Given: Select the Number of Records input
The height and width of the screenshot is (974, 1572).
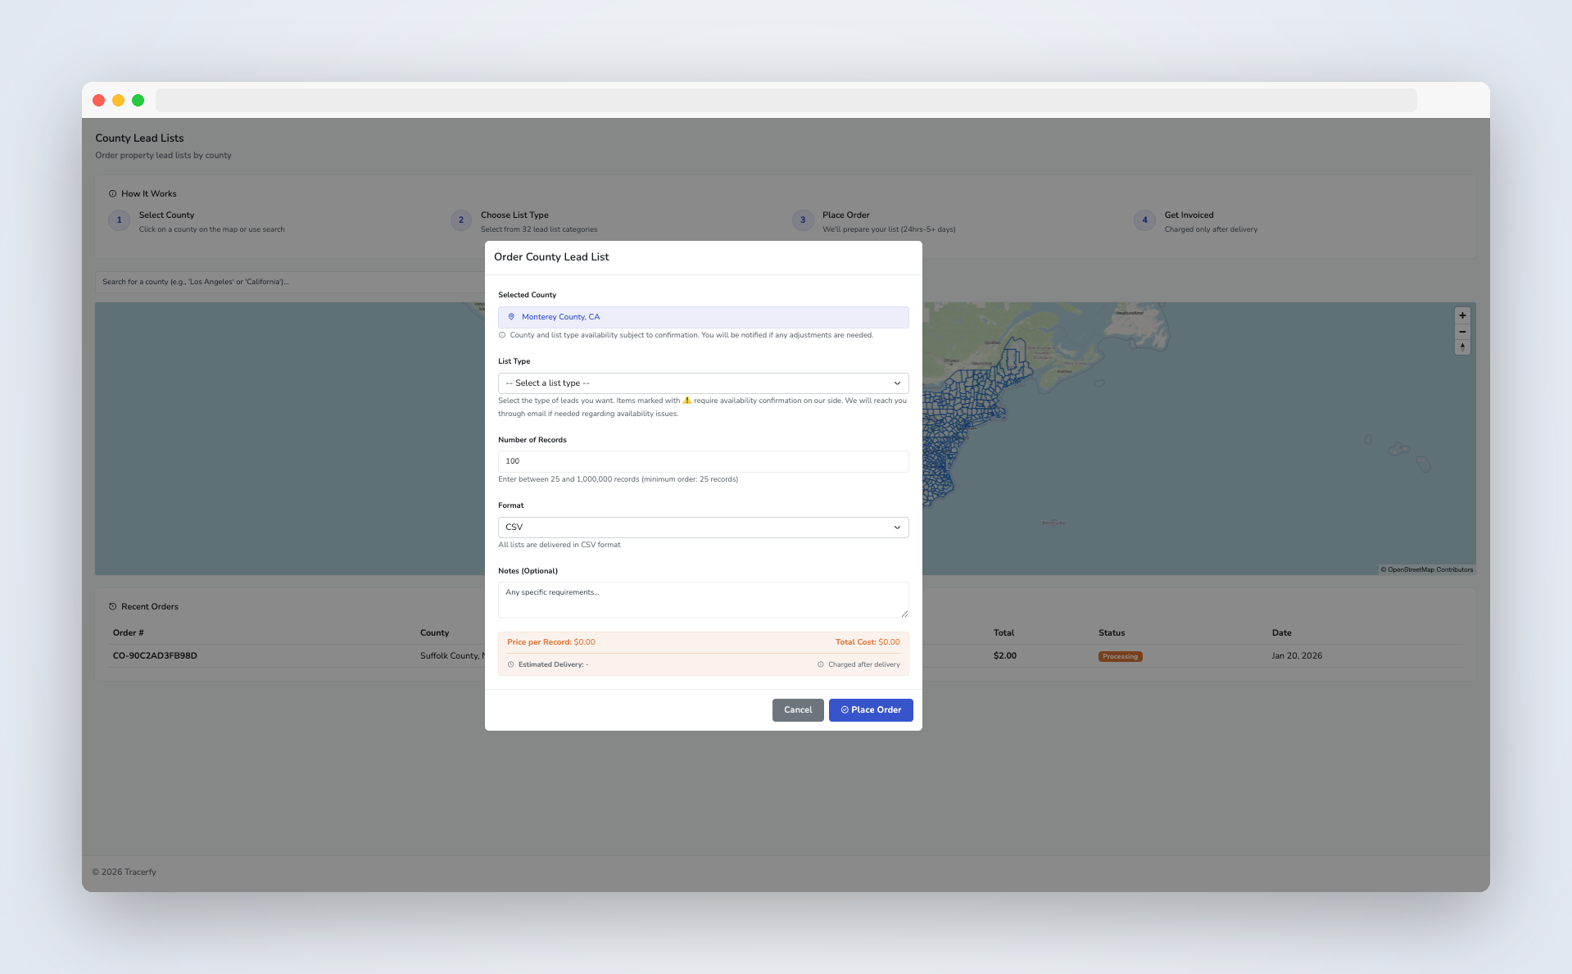Looking at the screenshot, I should coord(703,461).
